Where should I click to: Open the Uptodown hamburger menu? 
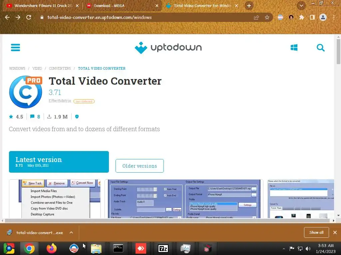[15, 47]
